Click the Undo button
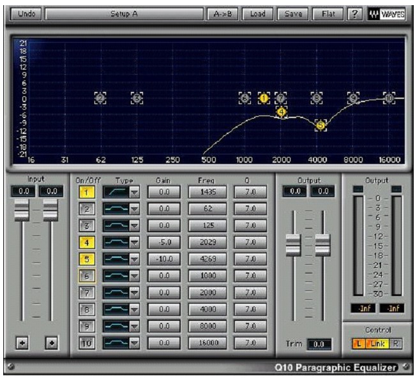Viewport: 415px width, 379px height. [27, 14]
